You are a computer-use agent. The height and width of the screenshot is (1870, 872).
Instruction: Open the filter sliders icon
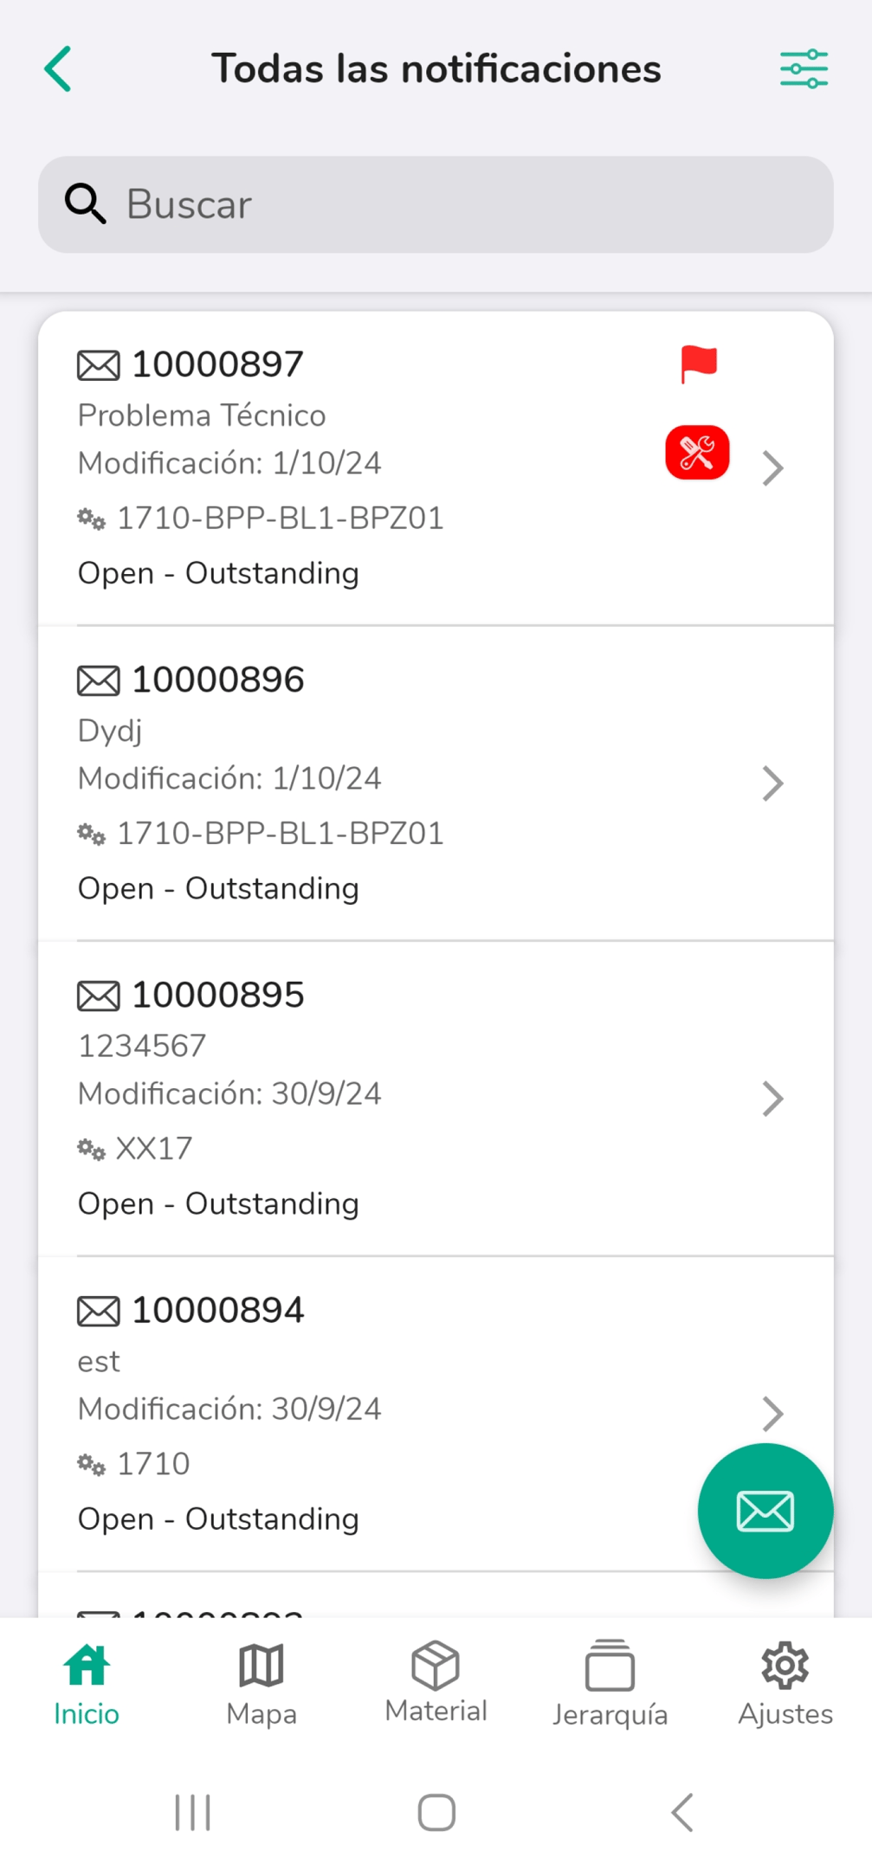pyautogui.click(x=804, y=69)
